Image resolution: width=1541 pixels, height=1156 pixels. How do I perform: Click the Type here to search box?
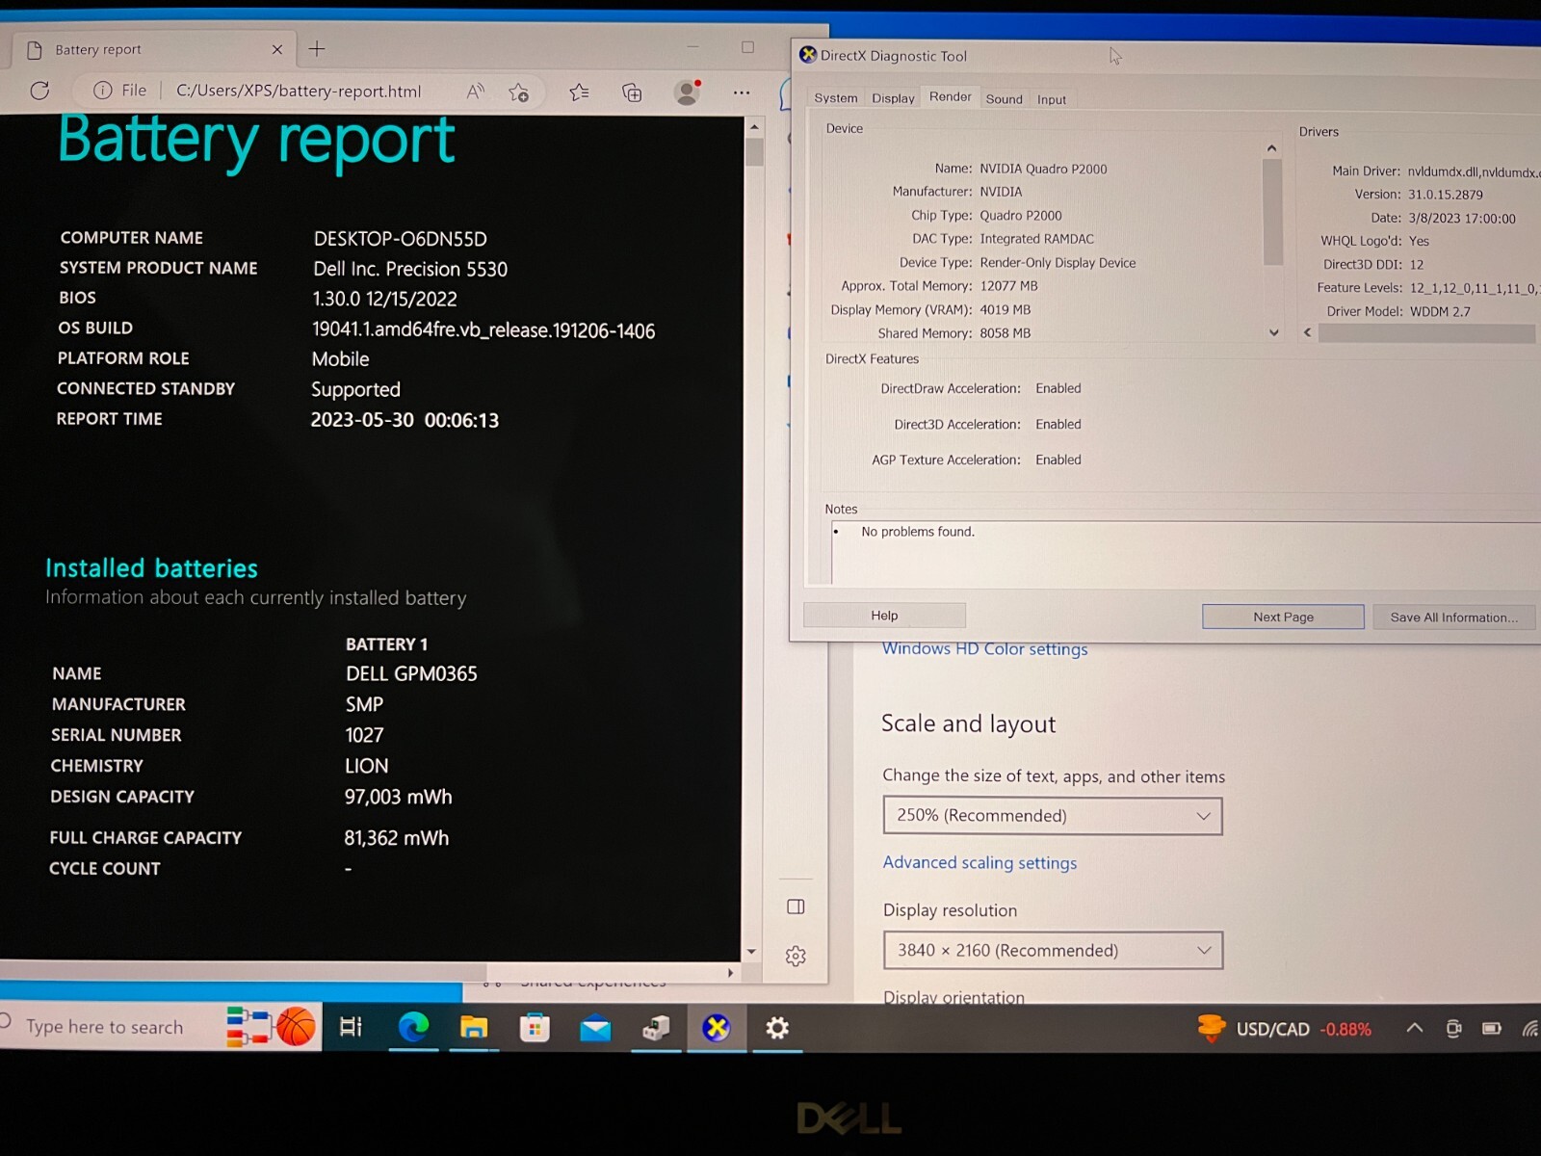[104, 1027]
